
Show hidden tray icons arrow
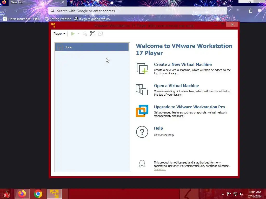pos(223,194)
